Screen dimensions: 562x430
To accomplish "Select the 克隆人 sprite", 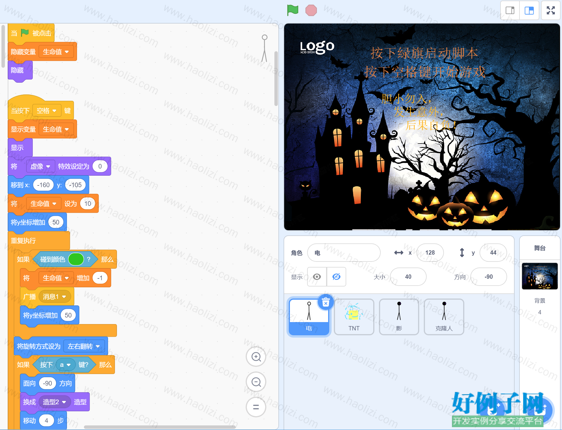I will [x=444, y=317].
